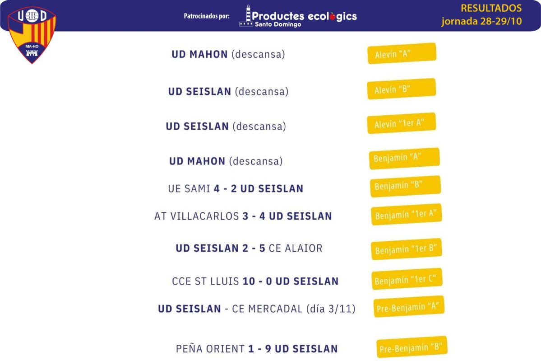Click the CCE ST LLUIS 10 - 0 result

tap(255, 281)
